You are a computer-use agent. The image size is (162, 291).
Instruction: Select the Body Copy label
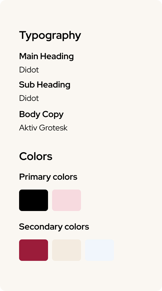point(41,114)
